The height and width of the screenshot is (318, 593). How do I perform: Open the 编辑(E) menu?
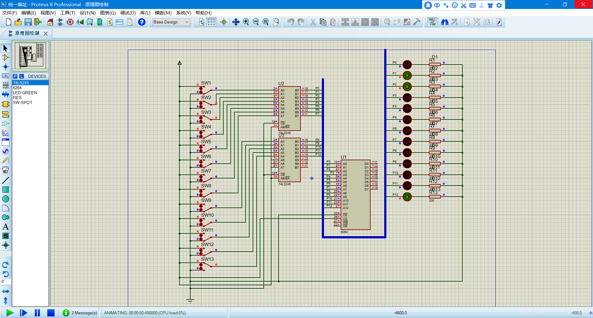pyautogui.click(x=29, y=13)
